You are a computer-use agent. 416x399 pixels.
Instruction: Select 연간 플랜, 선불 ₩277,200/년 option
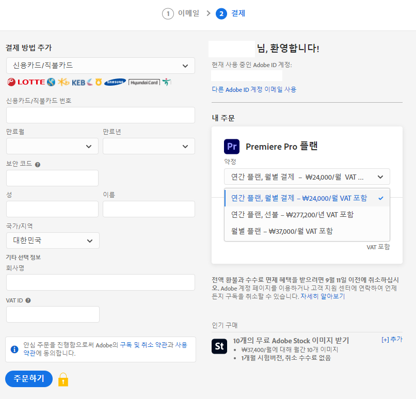click(x=307, y=215)
